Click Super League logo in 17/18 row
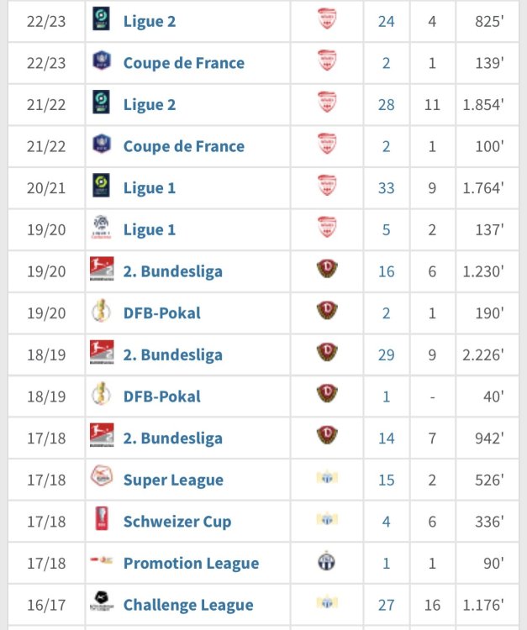 [x=101, y=479]
